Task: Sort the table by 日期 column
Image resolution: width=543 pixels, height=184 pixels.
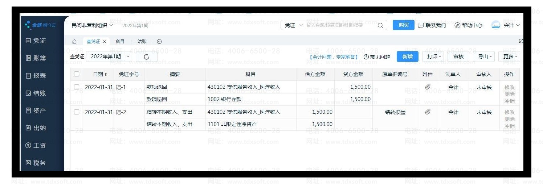Action: tap(100, 74)
